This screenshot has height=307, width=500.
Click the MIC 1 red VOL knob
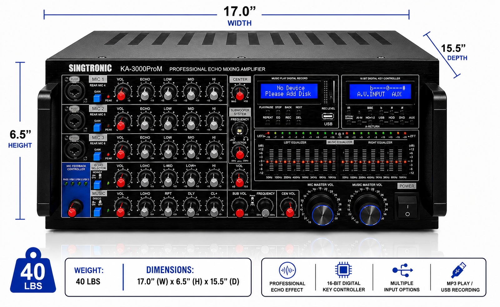tap(121, 94)
